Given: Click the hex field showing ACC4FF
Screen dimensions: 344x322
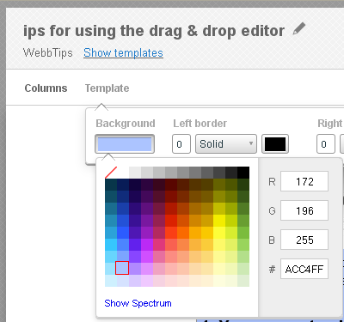Looking at the screenshot, I should click(304, 269).
